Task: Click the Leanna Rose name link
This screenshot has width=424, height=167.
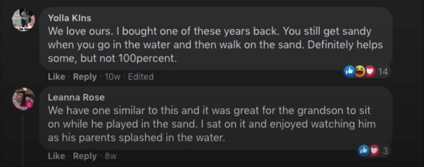Action: click(x=76, y=97)
